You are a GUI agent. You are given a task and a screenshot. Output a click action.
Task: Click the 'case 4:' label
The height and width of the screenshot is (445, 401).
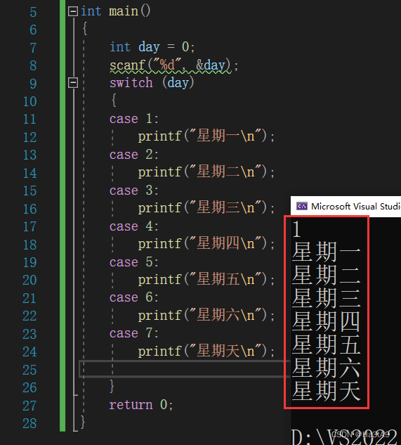point(134,226)
